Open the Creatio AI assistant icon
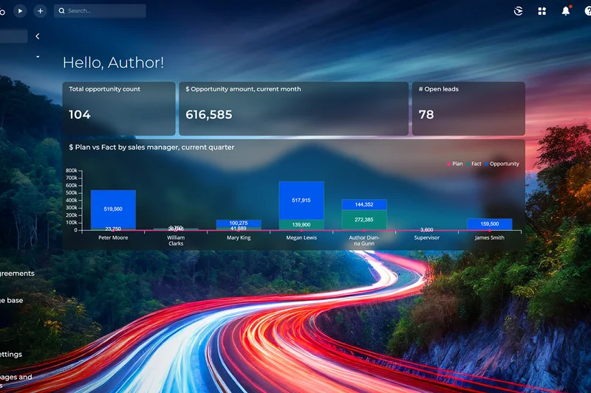Screen dimensions: 591x393 [519, 11]
